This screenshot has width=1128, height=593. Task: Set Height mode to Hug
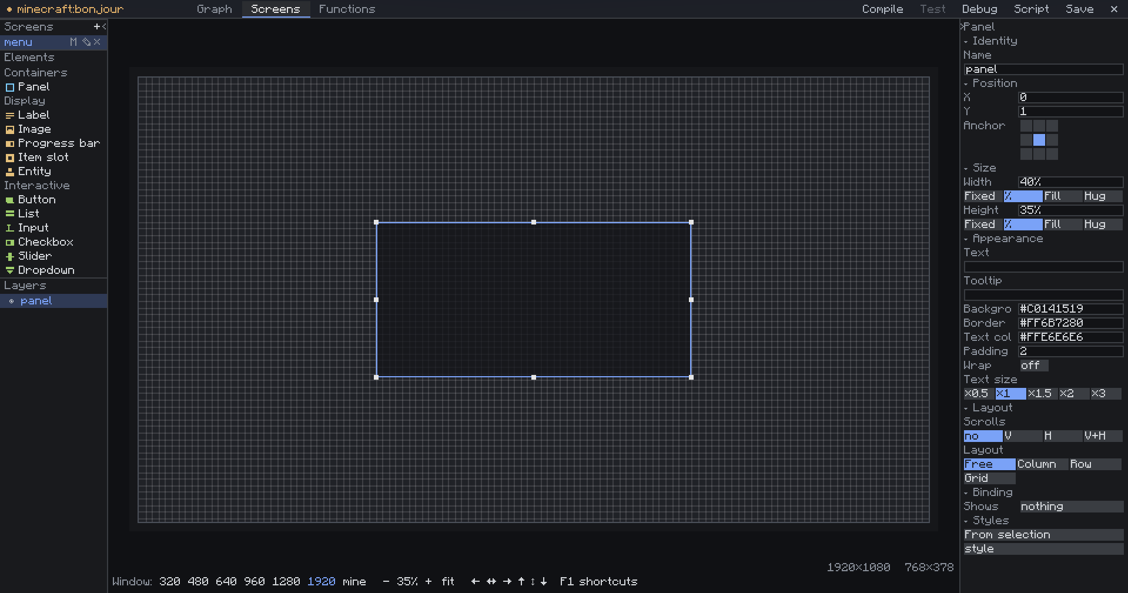[1103, 224]
